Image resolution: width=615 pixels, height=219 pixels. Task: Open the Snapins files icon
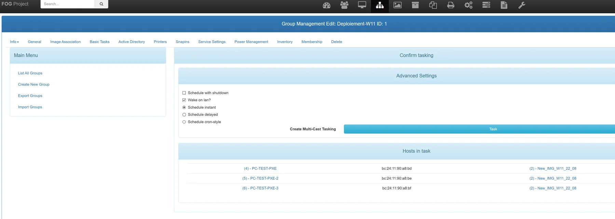tap(433, 5)
